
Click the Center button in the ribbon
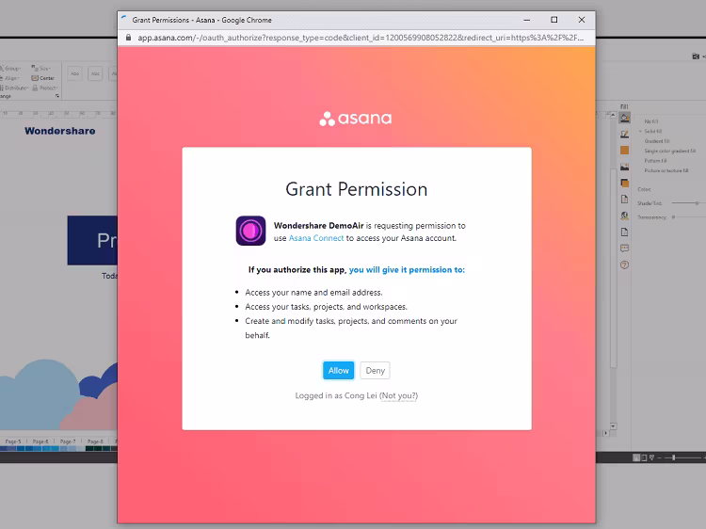pos(42,78)
